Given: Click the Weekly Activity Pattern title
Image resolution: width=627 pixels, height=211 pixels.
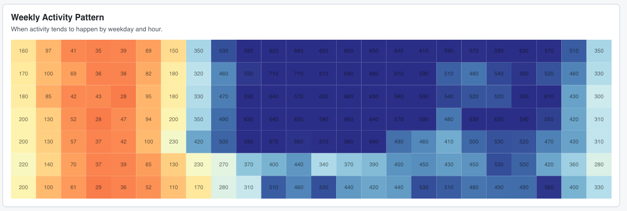Looking at the screenshot, I should pyautogui.click(x=57, y=18).
